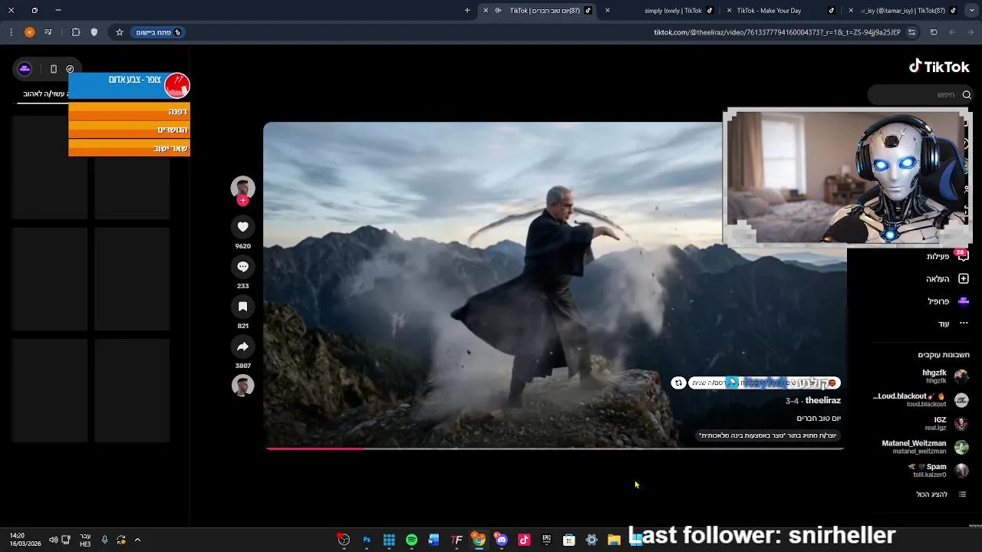982x552 pixels.
Task: Select the הגושרים alert row
Action: tap(129, 130)
